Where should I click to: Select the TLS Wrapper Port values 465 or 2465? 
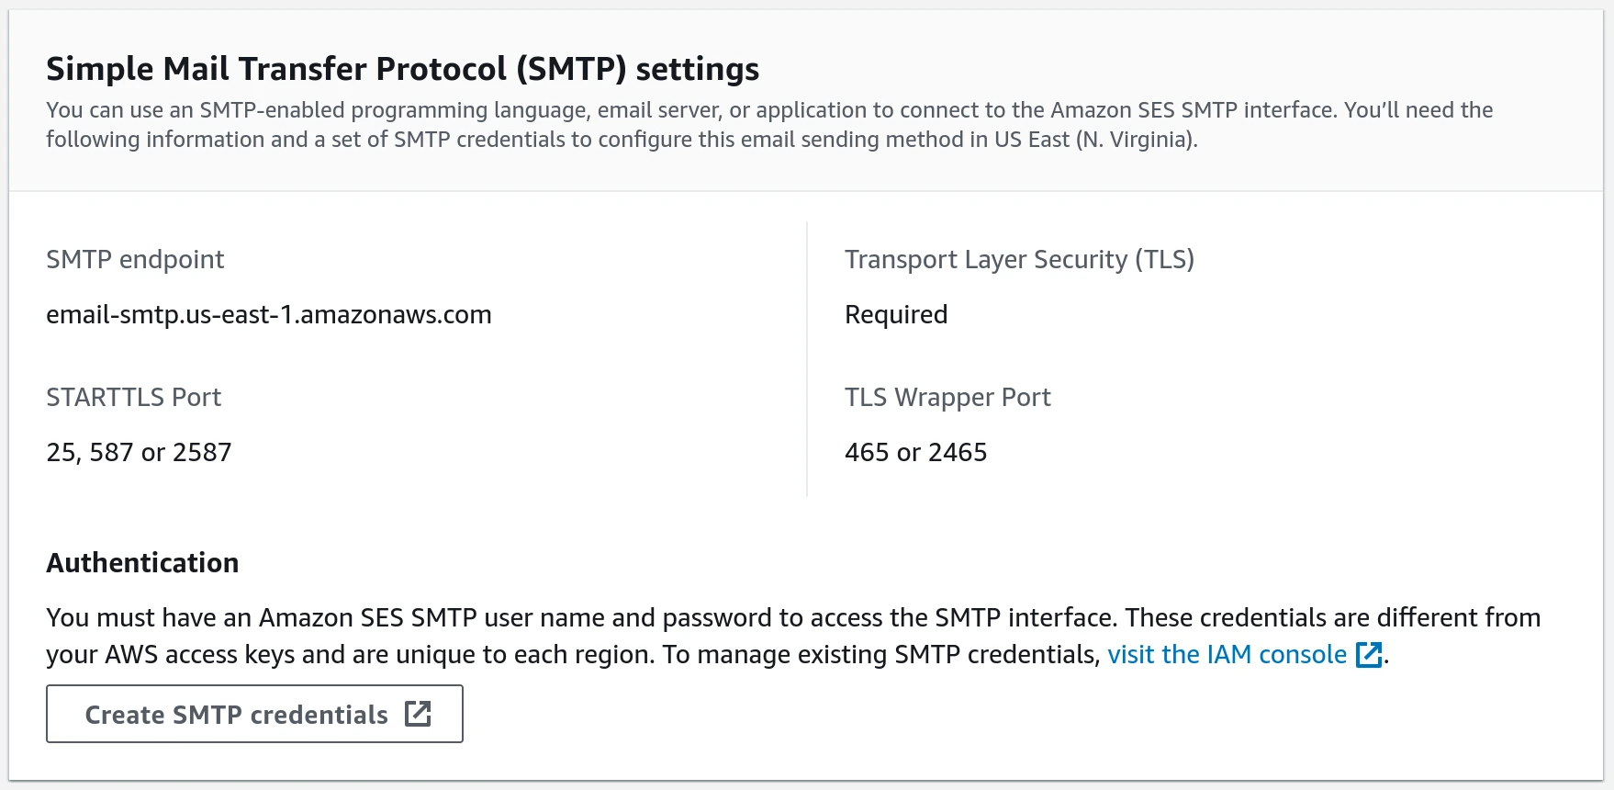916,451
